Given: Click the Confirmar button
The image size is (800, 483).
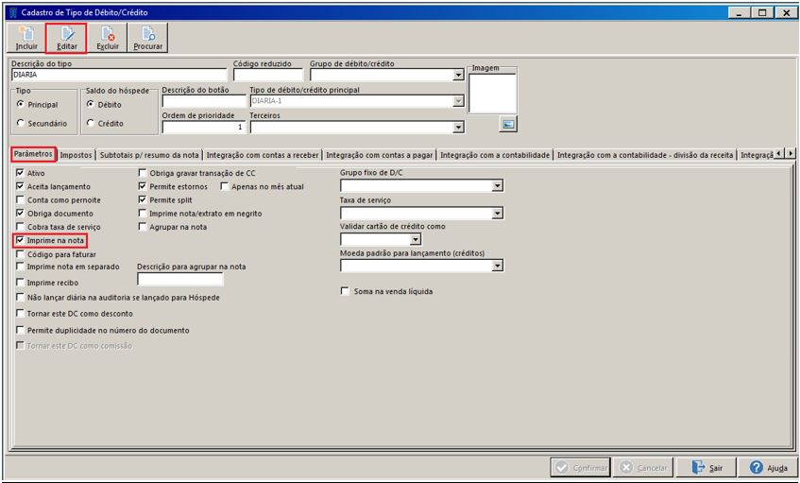Looking at the screenshot, I should (x=581, y=467).
